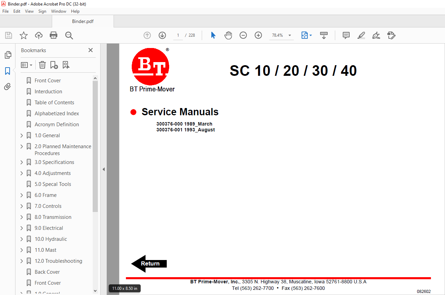Jump to the Back Cover bookmark

[47, 272]
